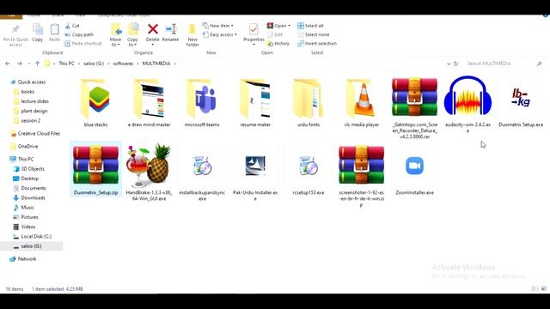
Task: Select Network in the navigation pane
Action: click(x=23, y=259)
